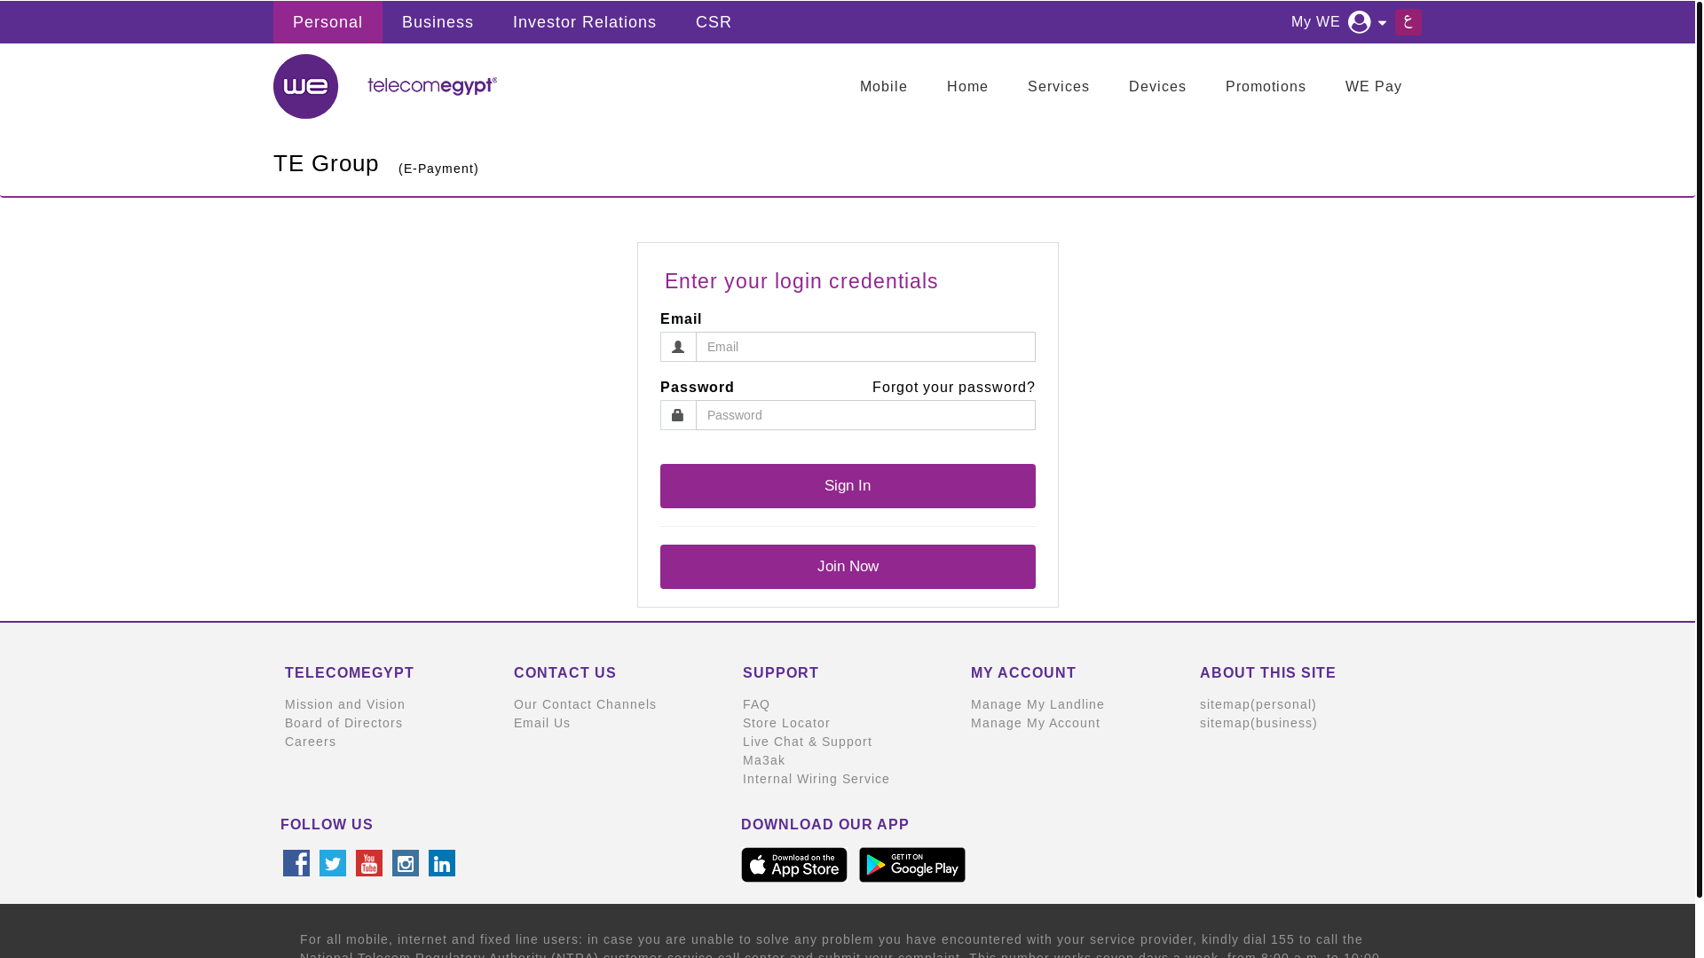Screen dimensions: 1704x958
Task: Open Our Contact Channels link
Action: click(585, 704)
